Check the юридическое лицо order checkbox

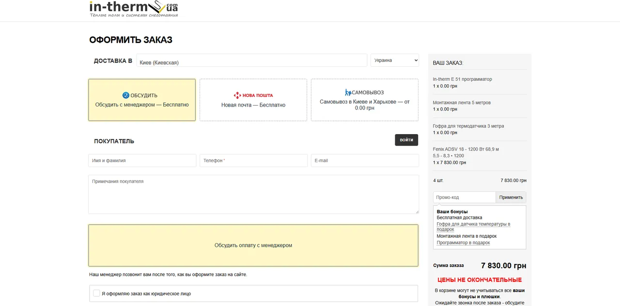click(x=96, y=293)
